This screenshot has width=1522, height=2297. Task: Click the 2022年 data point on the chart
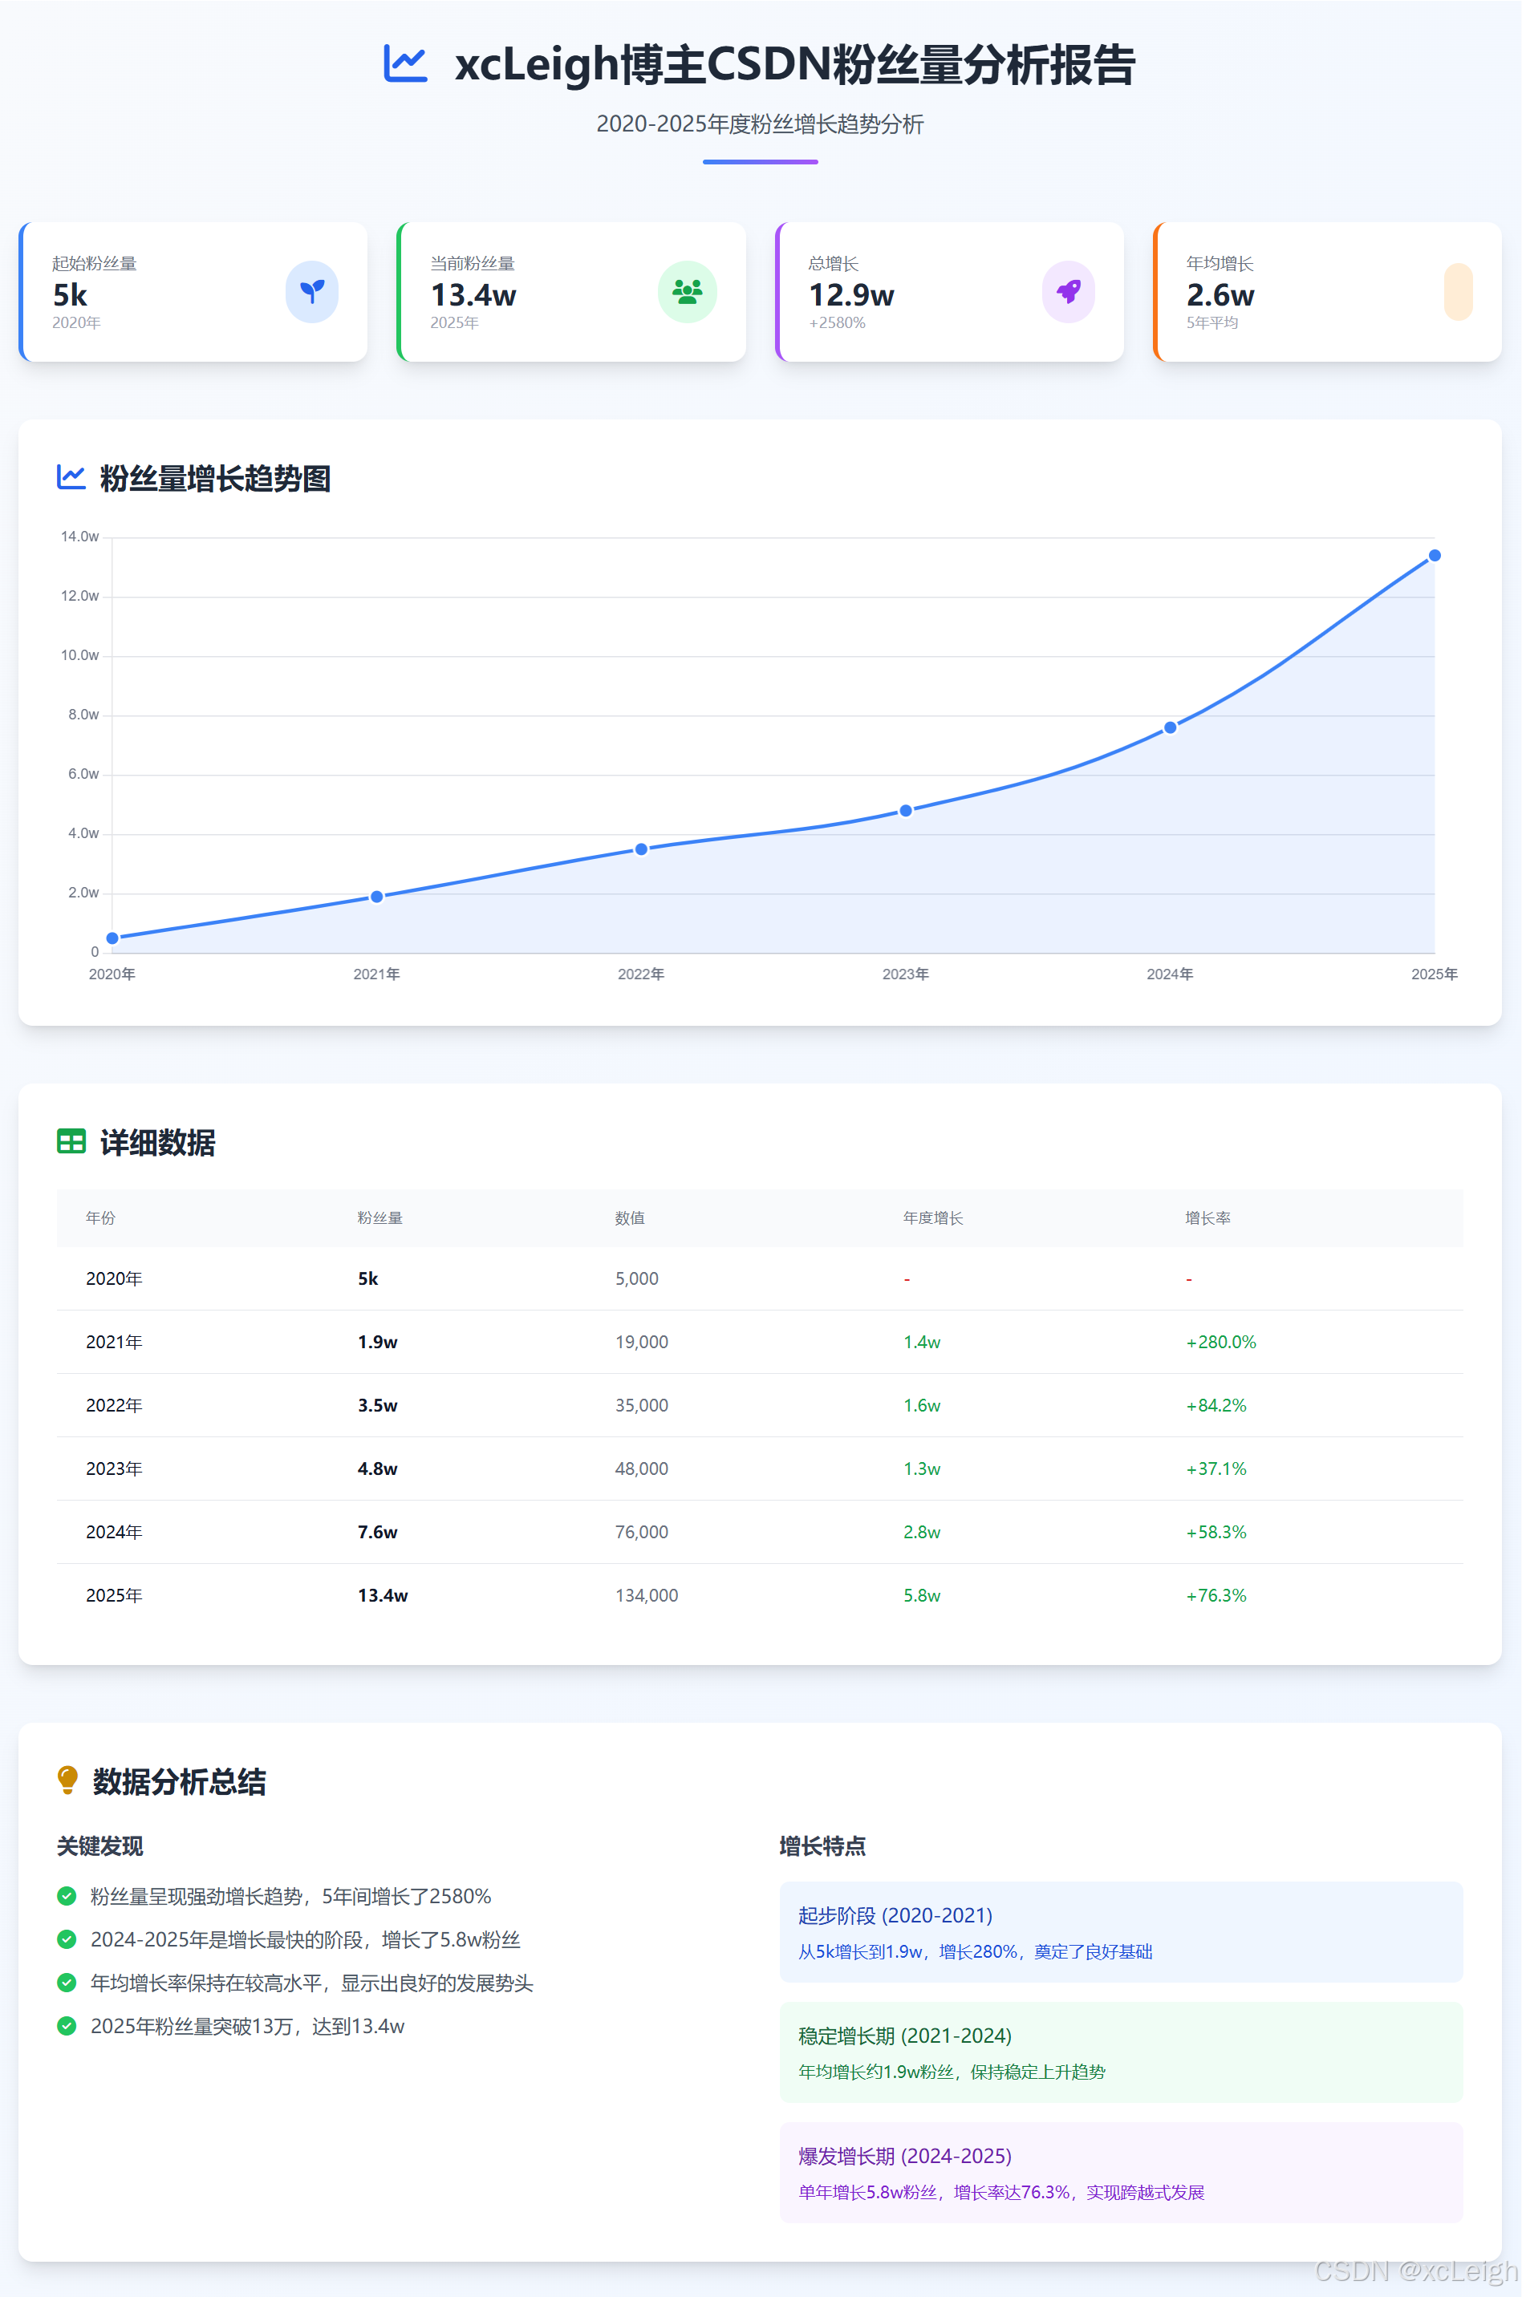click(642, 849)
